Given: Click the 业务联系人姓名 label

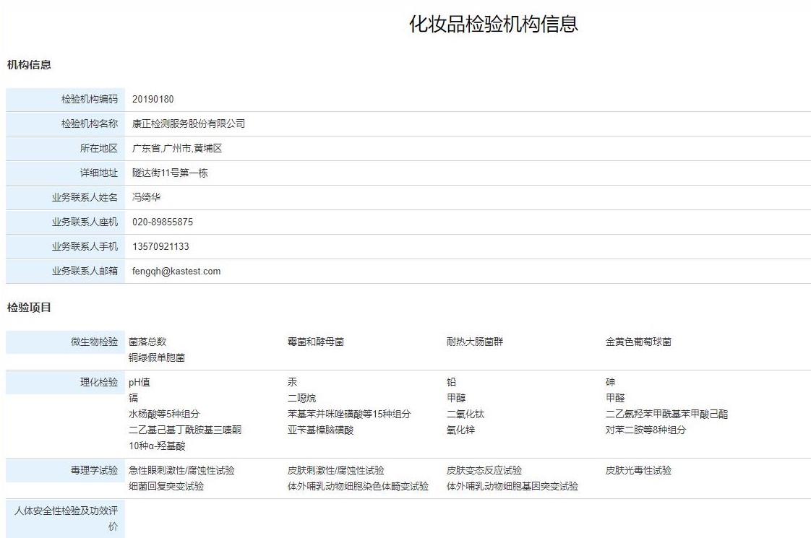Looking at the screenshot, I should pyautogui.click(x=85, y=197).
